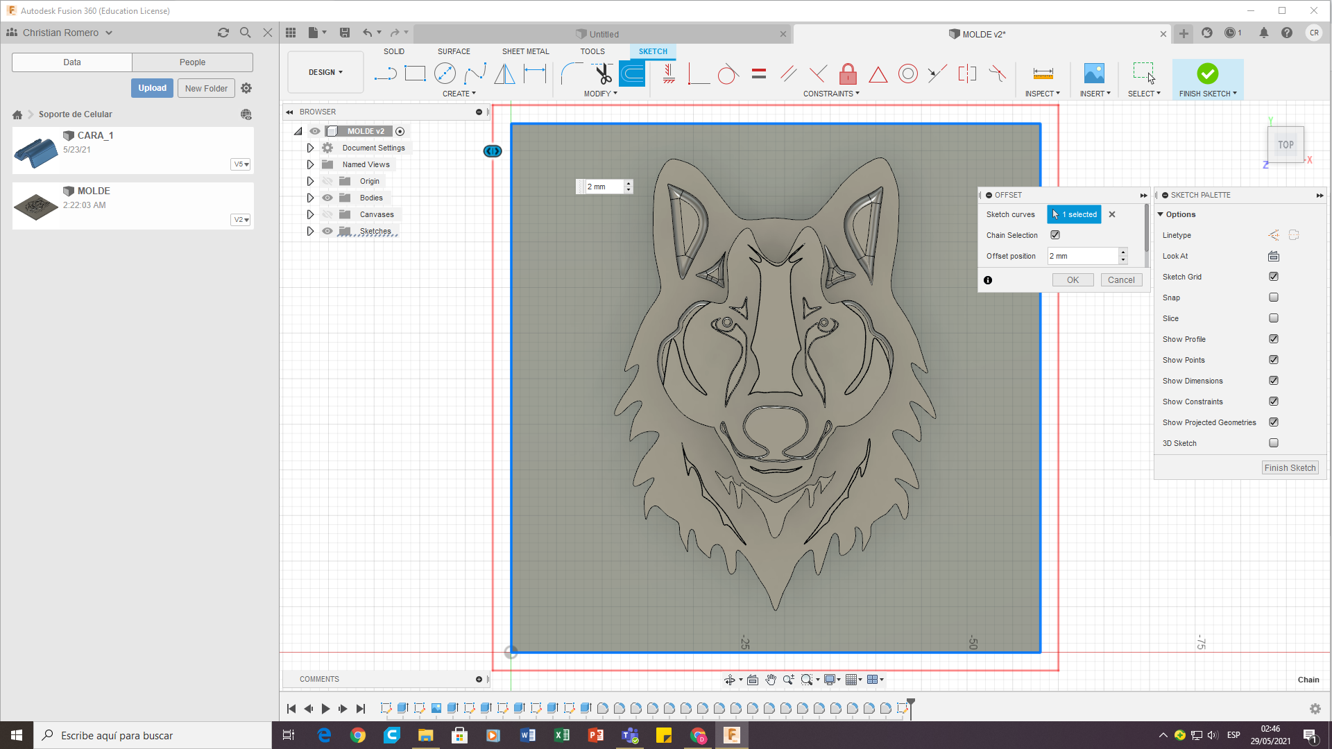Select the Center Diameter Circle tool
The height and width of the screenshot is (749, 1332).
click(445, 74)
